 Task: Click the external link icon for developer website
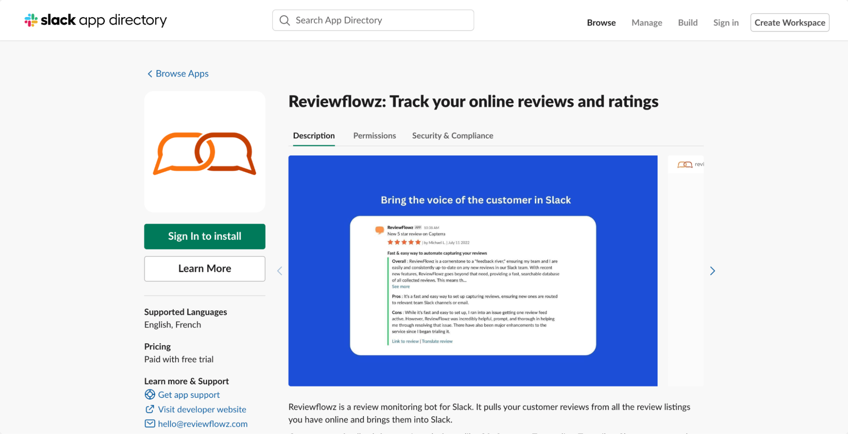click(x=150, y=409)
